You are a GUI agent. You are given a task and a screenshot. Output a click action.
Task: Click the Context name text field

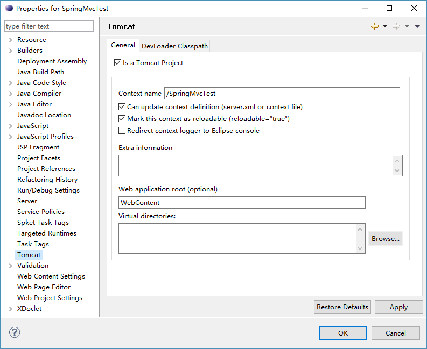[x=282, y=94]
